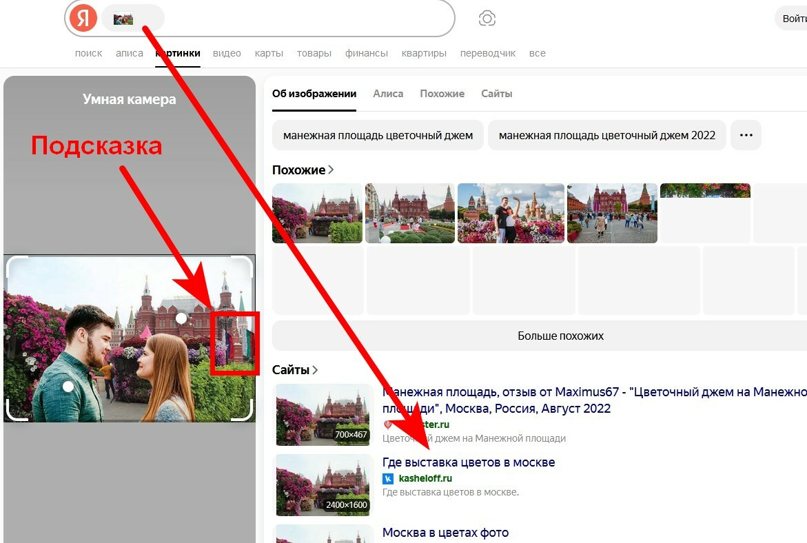
Task: Click the top-right crop corner handle
Action: click(242, 265)
